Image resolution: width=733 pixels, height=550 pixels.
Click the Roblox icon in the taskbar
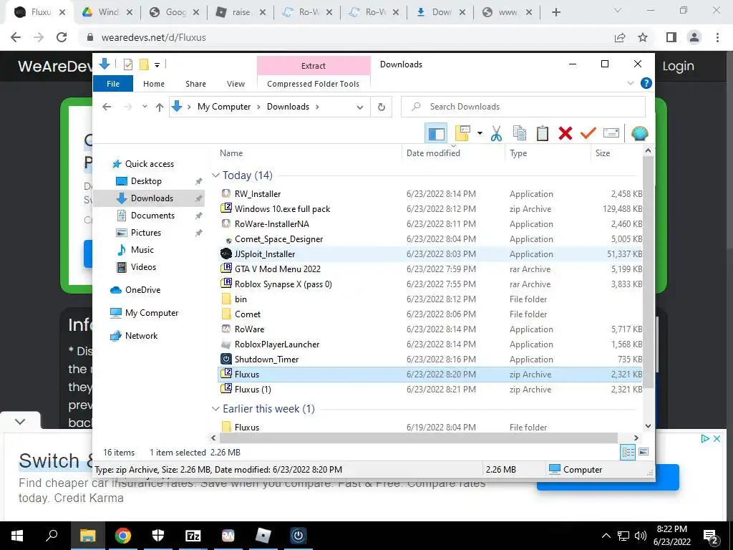click(263, 536)
